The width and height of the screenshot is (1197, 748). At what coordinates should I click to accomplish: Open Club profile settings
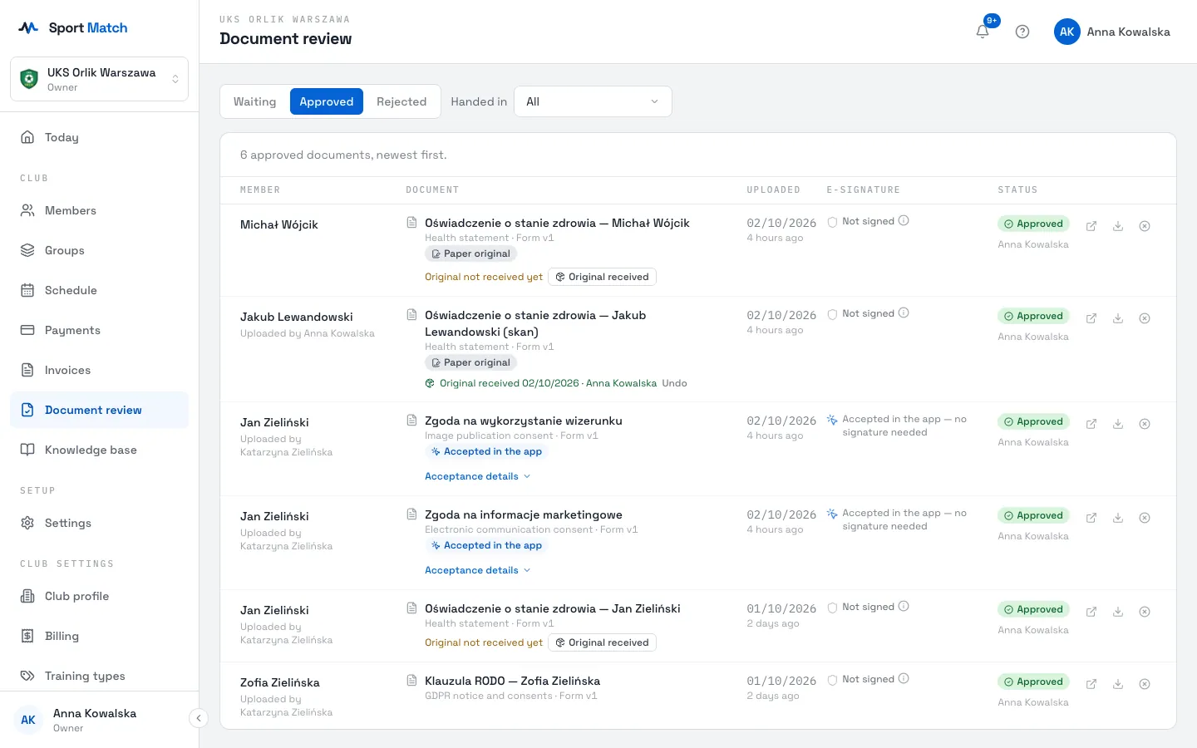(x=99, y=596)
